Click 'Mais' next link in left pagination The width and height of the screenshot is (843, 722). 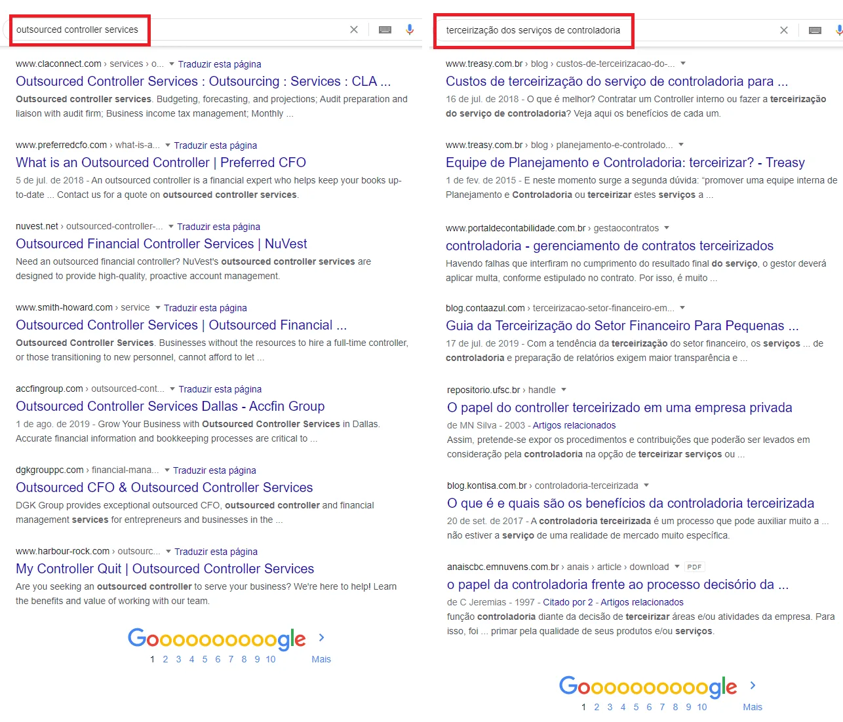click(321, 659)
